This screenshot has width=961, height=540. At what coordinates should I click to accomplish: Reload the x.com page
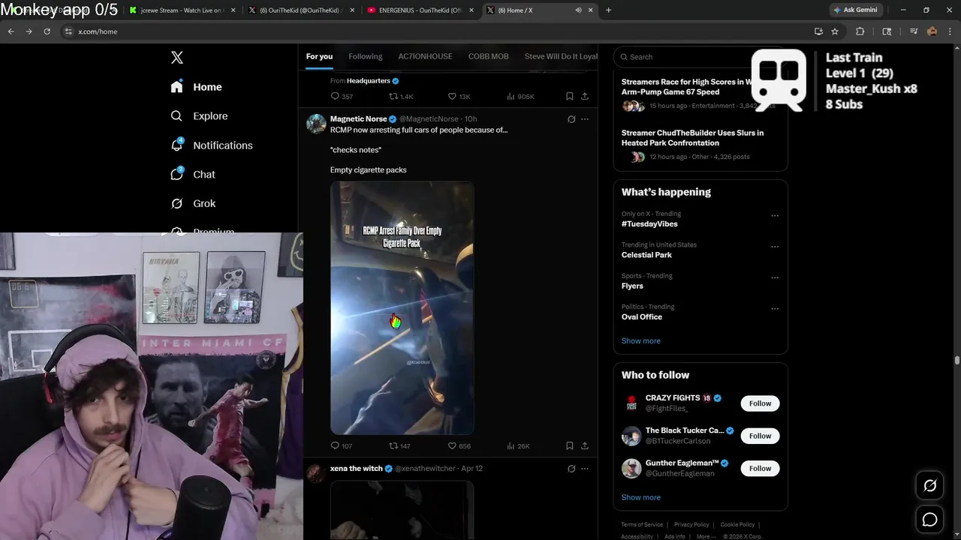coord(47,31)
